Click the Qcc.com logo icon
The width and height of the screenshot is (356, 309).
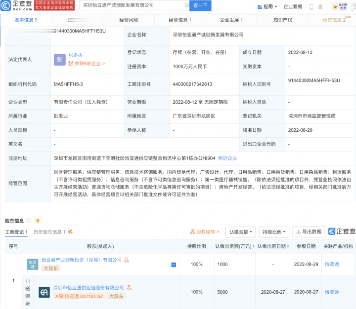pyautogui.click(x=5, y=5)
